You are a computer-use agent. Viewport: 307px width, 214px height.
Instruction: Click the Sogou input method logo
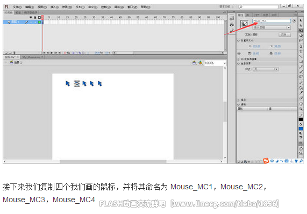coord(266,161)
